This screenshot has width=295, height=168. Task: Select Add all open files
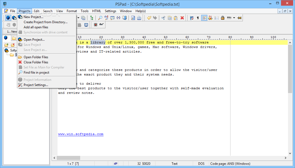tap(47, 27)
